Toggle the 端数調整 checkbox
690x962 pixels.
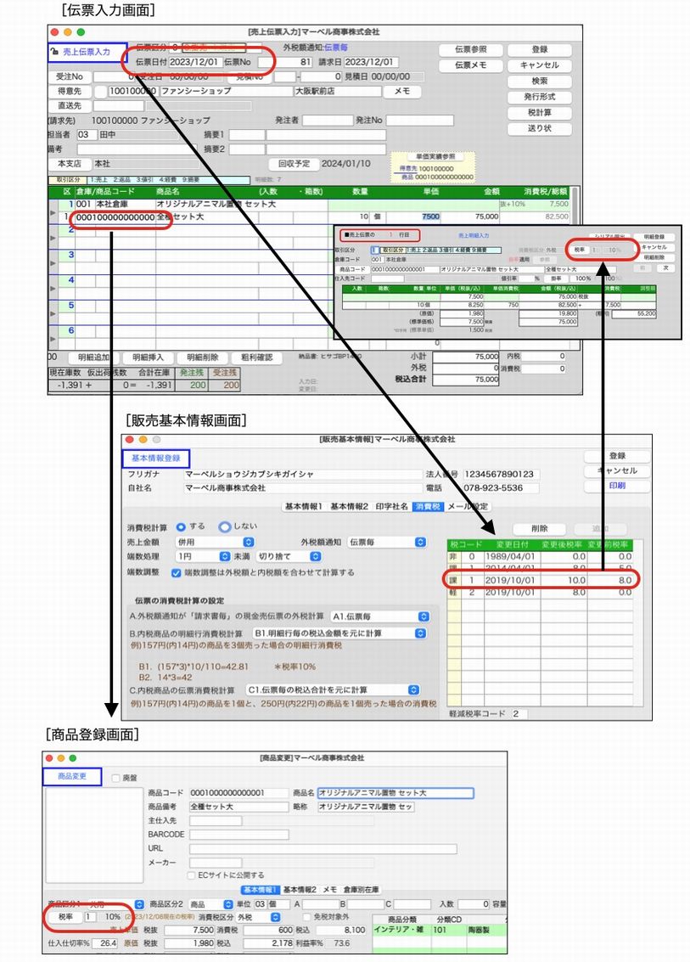(x=176, y=573)
